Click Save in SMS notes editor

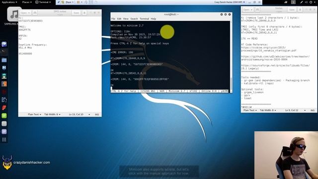coord(76,13)
